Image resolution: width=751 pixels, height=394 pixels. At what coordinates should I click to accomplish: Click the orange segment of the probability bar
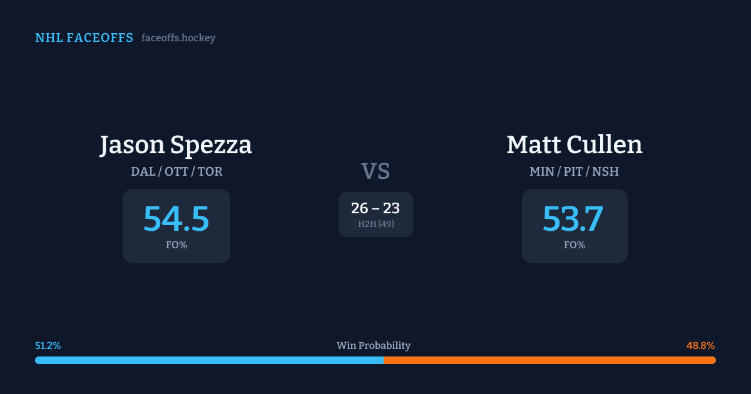click(x=549, y=360)
